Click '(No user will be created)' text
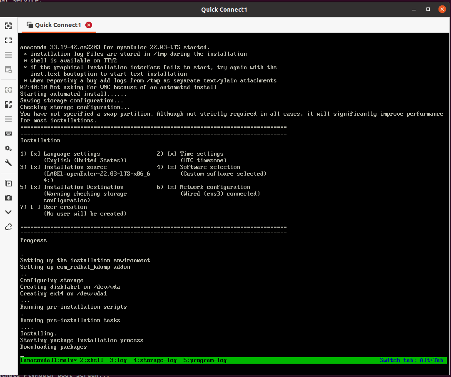451x377 pixels. (x=85, y=213)
